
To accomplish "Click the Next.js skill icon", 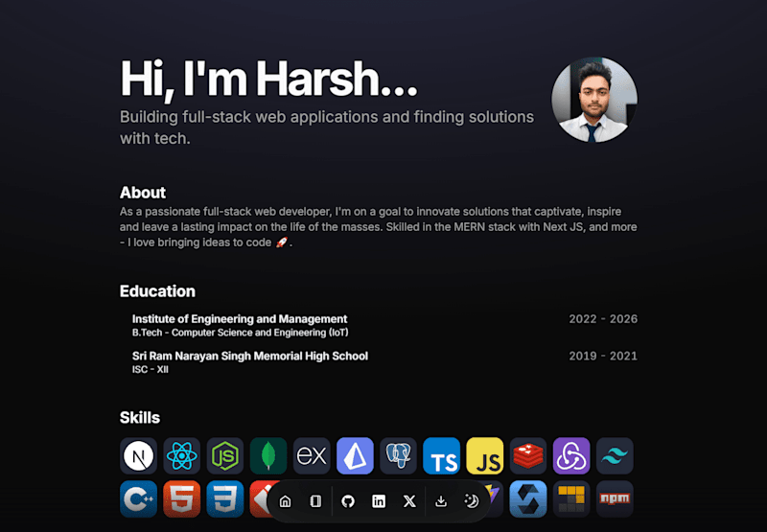I will point(138,455).
